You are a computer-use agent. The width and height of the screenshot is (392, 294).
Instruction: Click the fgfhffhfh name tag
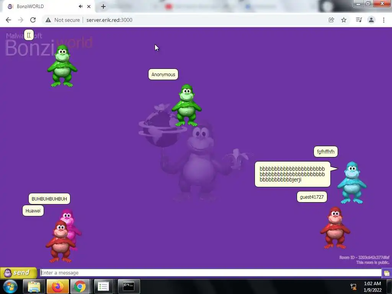pyautogui.click(x=326, y=152)
